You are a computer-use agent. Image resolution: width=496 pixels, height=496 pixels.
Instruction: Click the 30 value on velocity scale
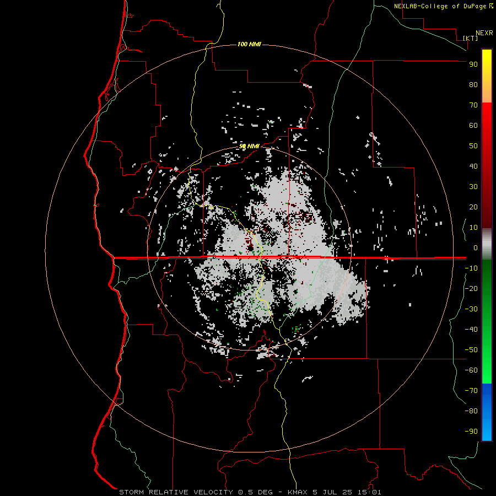(473, 187)
